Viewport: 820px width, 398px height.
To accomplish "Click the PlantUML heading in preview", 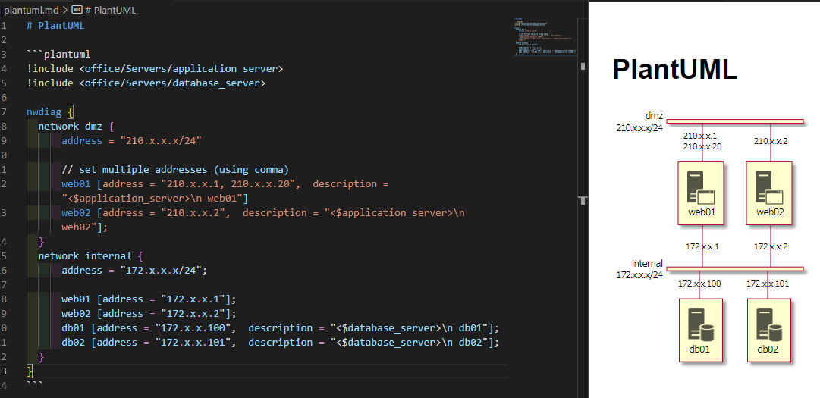I will (x=674, y=70).
